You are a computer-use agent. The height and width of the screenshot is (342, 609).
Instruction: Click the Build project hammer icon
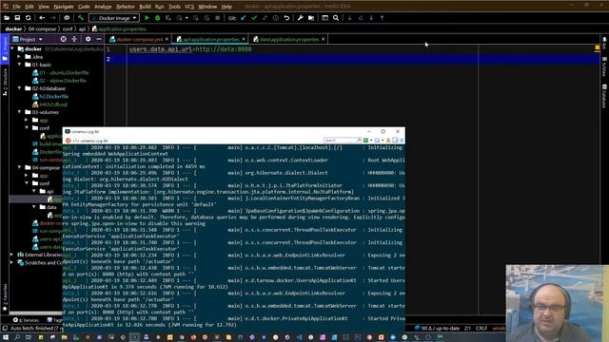click(x=81, y=18)
